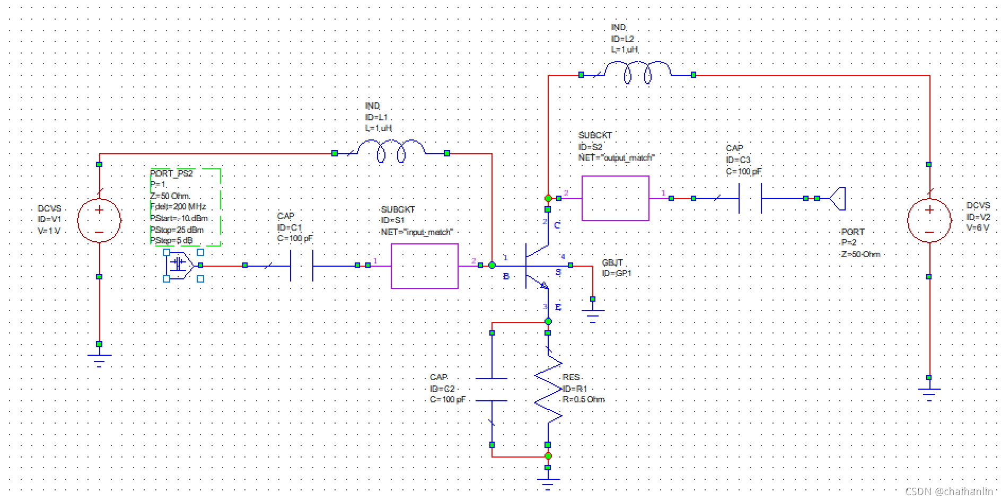This screenshot has width=1001, height=501.
Task: Click the PStep=5 dB parameter
Action: (171, 241)
